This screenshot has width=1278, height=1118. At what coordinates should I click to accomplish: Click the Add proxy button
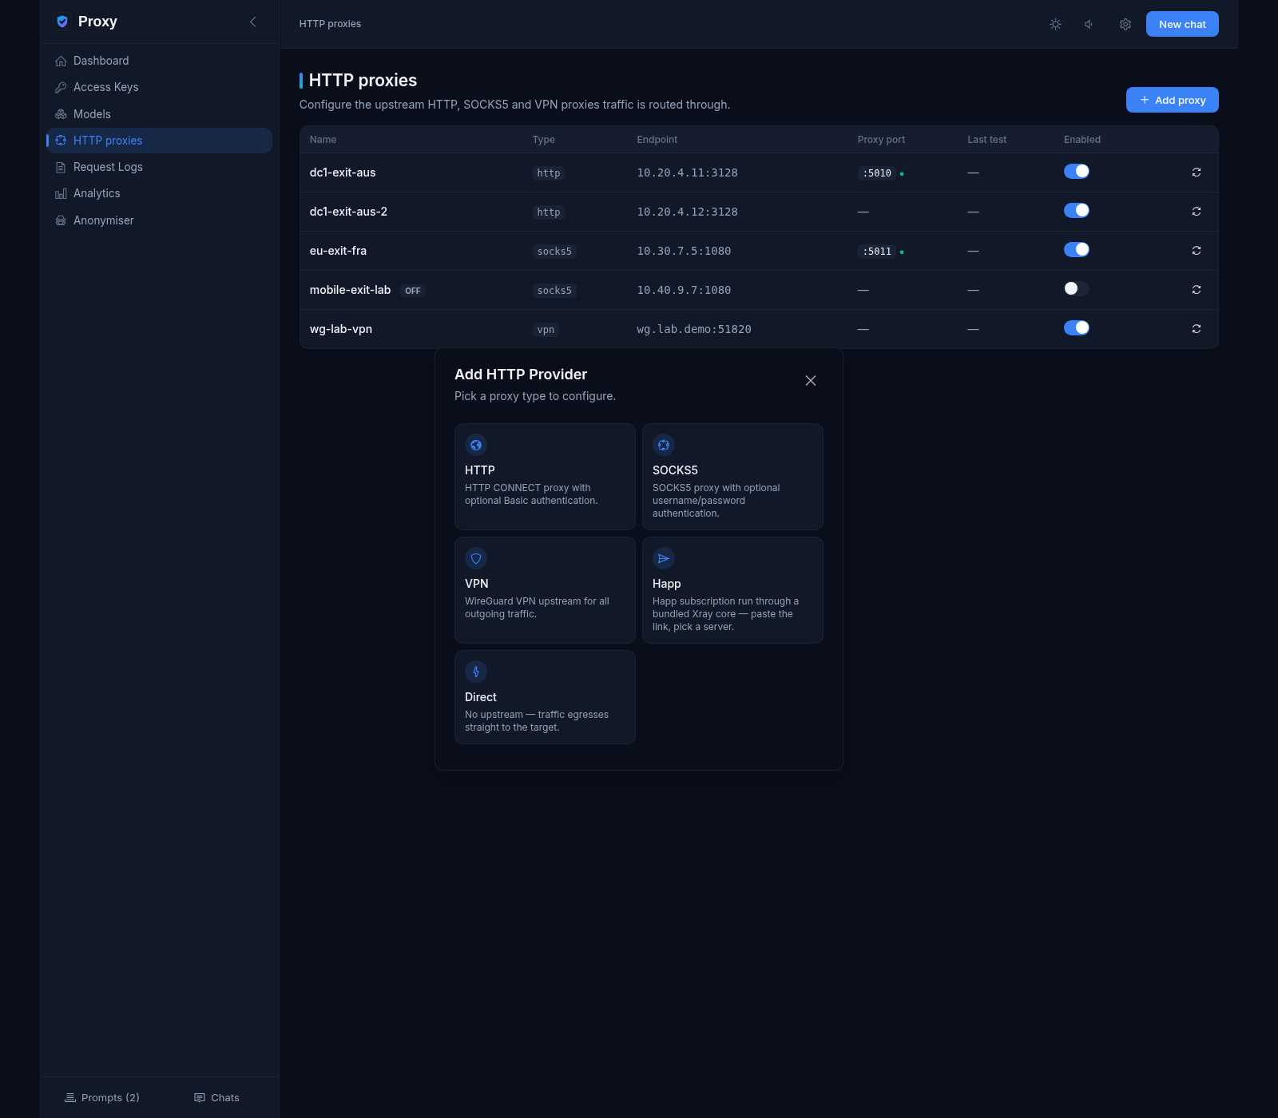[x=1172, y=100]
